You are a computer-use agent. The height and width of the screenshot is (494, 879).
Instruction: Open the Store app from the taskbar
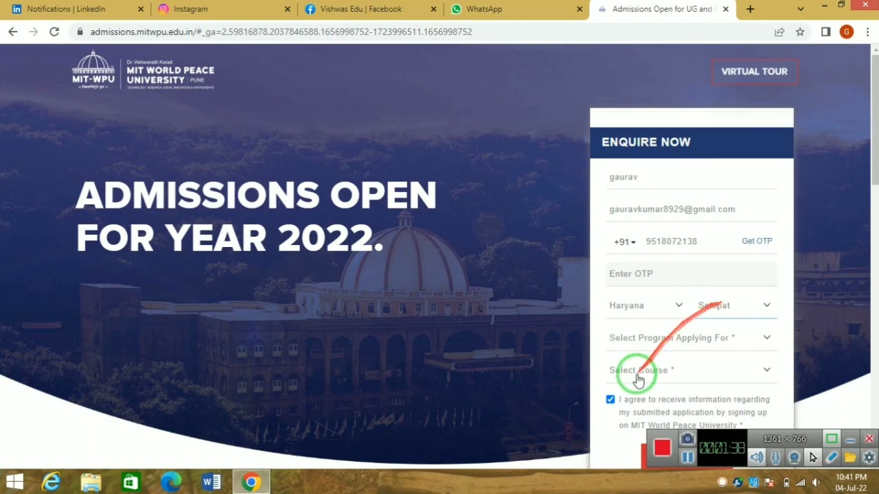[x=130, y=482]
